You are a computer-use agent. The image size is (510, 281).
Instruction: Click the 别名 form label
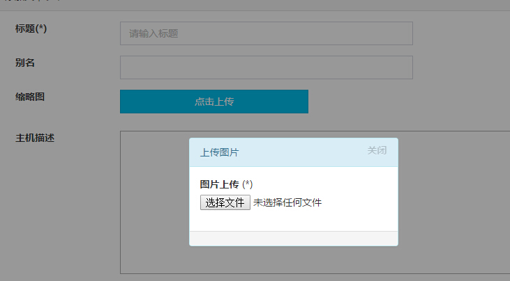click(x=24, y=63)
